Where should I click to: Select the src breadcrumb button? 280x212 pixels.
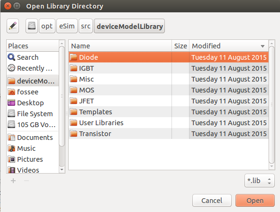click(x=86, y=26)
